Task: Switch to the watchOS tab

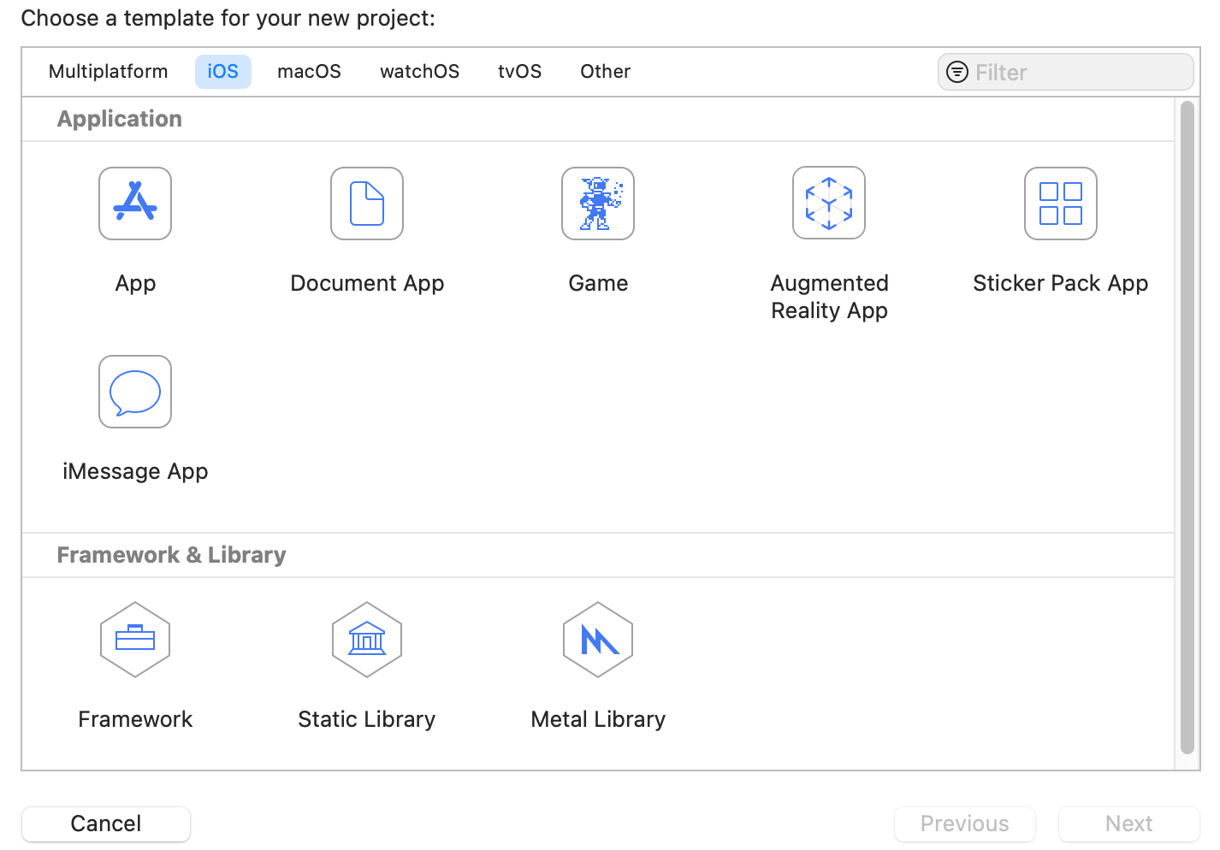Action: 420,72
